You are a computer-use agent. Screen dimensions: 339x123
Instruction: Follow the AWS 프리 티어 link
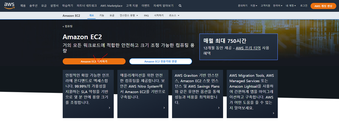click(x=248, y=48)
